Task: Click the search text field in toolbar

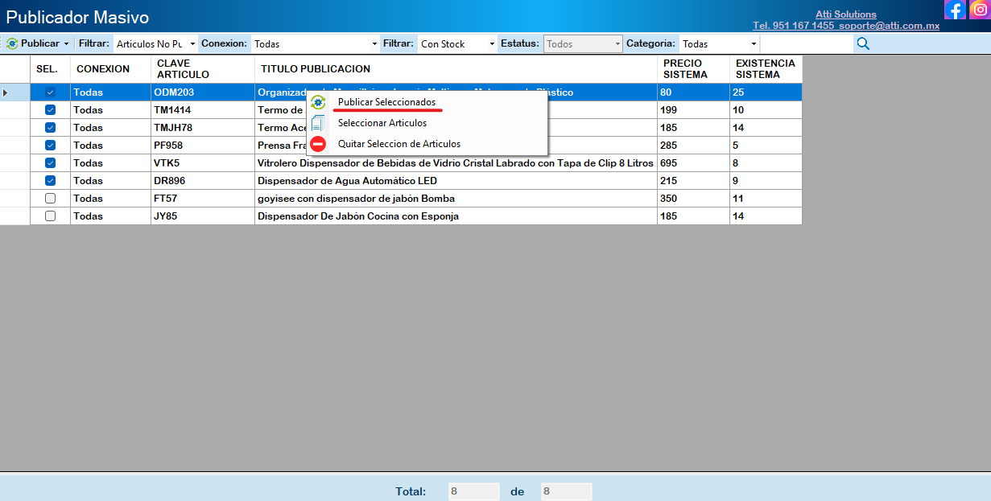Action: (x=806, y=43)
